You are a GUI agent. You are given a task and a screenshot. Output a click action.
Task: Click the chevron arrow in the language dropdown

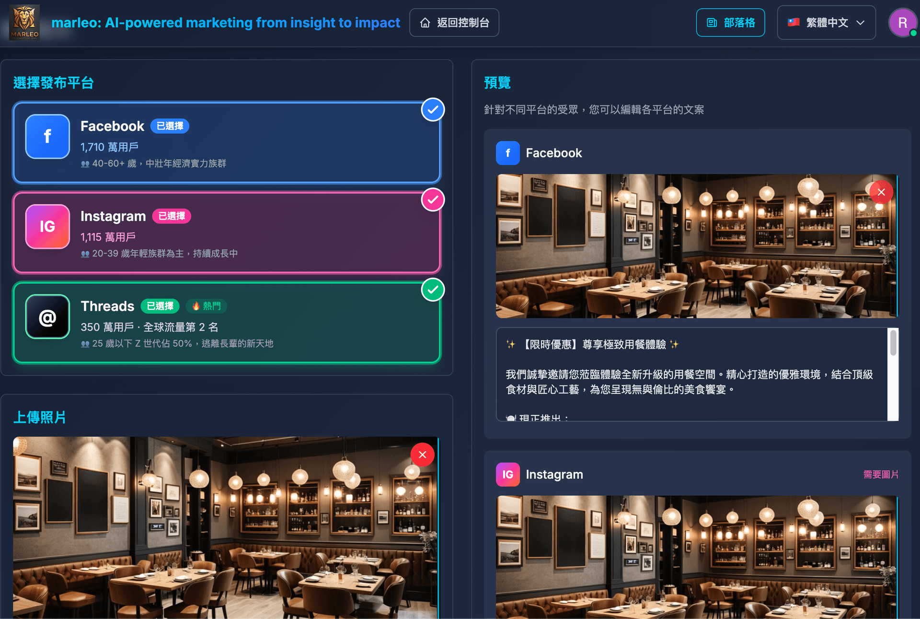coord(861,23)
